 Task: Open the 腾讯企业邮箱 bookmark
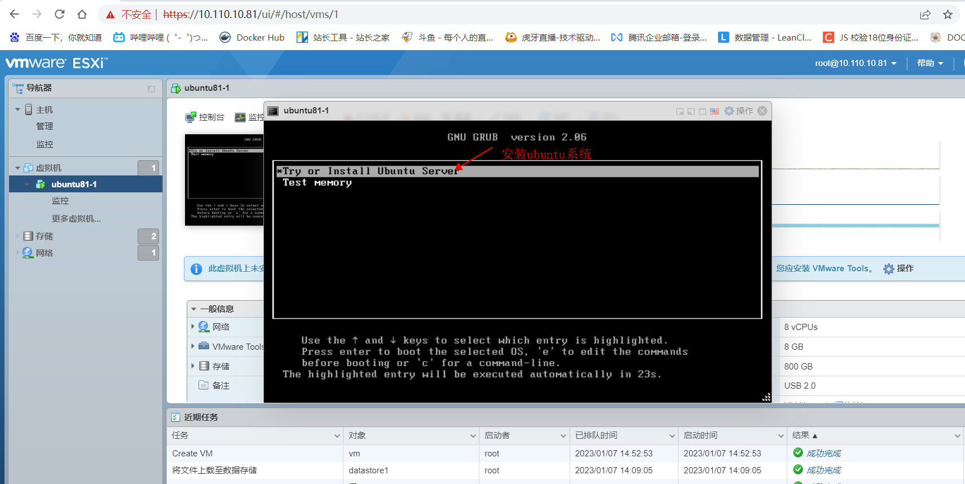point(659,37)
